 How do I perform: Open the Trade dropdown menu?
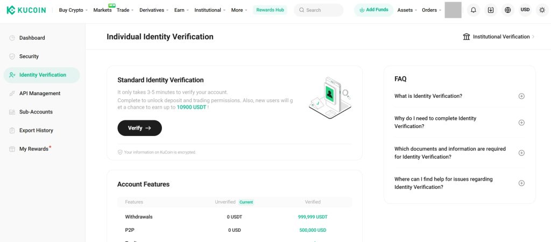point(125,10)
